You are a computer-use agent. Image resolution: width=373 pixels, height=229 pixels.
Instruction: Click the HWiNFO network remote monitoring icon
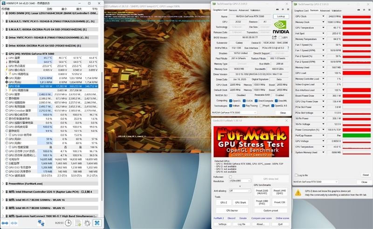(41, 223)
